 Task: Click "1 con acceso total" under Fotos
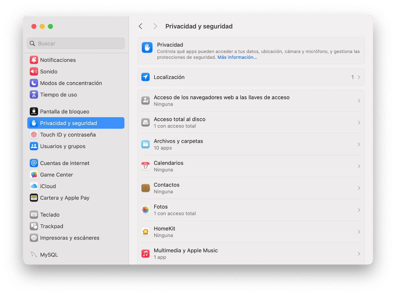click(x=175, y=214)
